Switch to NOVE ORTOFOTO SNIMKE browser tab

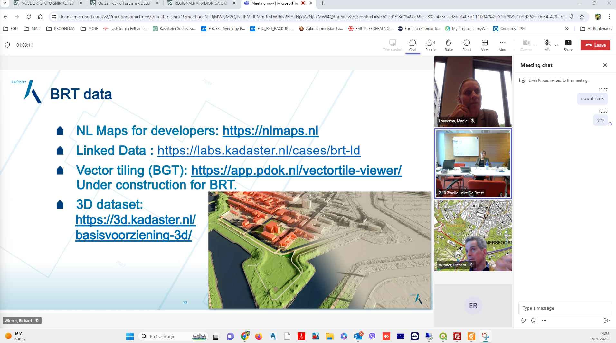click(x=48, y=3)
